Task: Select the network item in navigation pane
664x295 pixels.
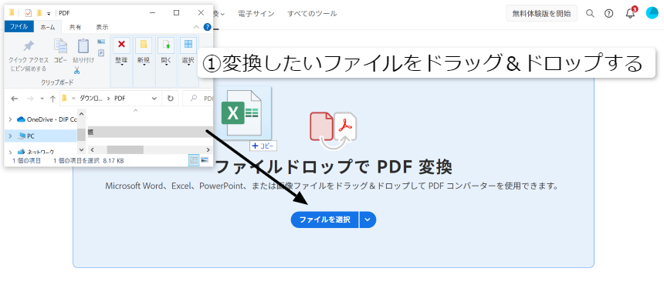Action: [36, 151]
